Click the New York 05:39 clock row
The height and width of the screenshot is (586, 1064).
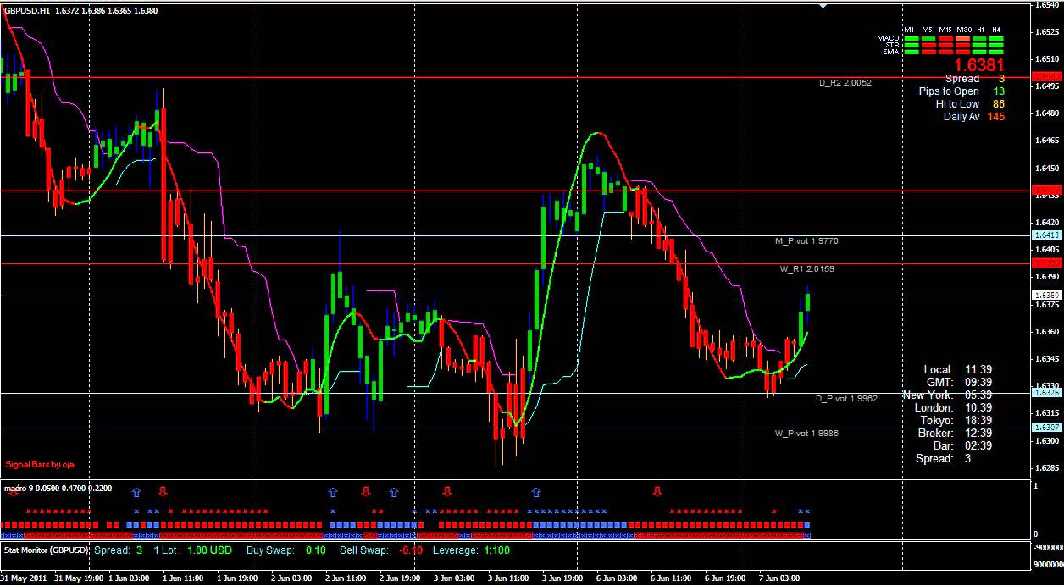[946, 395]
